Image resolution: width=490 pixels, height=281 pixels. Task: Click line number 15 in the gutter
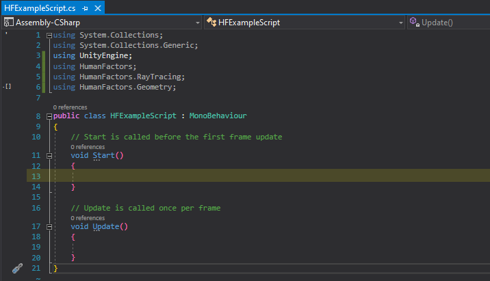coord(36,198)
